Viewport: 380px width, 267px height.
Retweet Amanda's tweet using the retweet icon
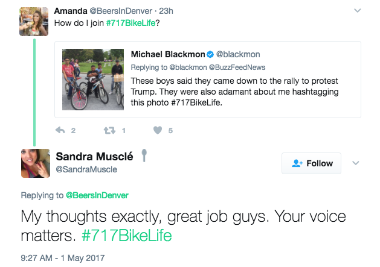point(109,131)
